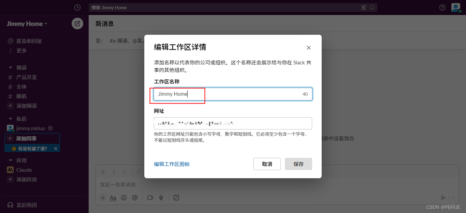Screen dimensions: 466x213
Task: Open search filter sliders icon
Action: coord(364,7)
